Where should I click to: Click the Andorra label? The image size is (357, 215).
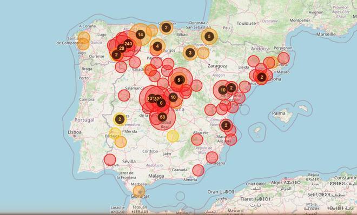(260, 49)
